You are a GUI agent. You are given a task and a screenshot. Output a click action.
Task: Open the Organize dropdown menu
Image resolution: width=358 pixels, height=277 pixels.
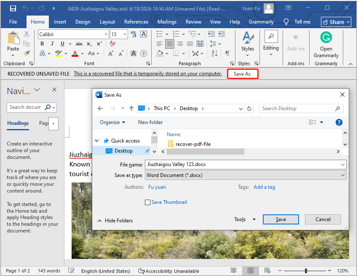click(x=112, y=122)
